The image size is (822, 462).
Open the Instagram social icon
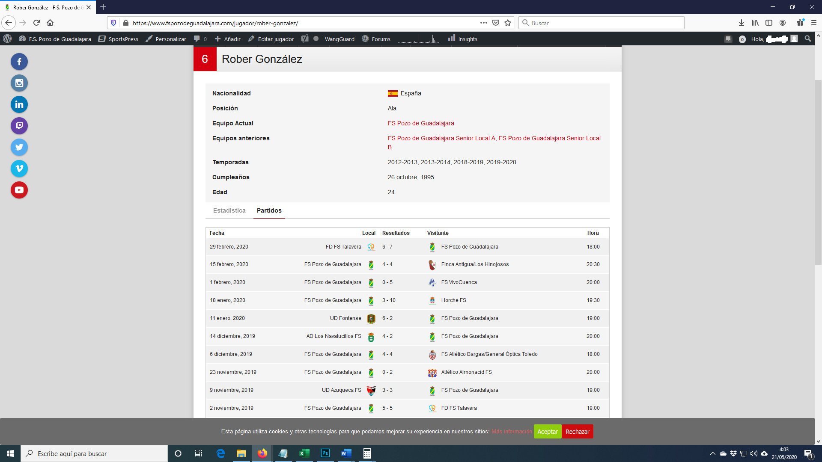tap(19, 83)
